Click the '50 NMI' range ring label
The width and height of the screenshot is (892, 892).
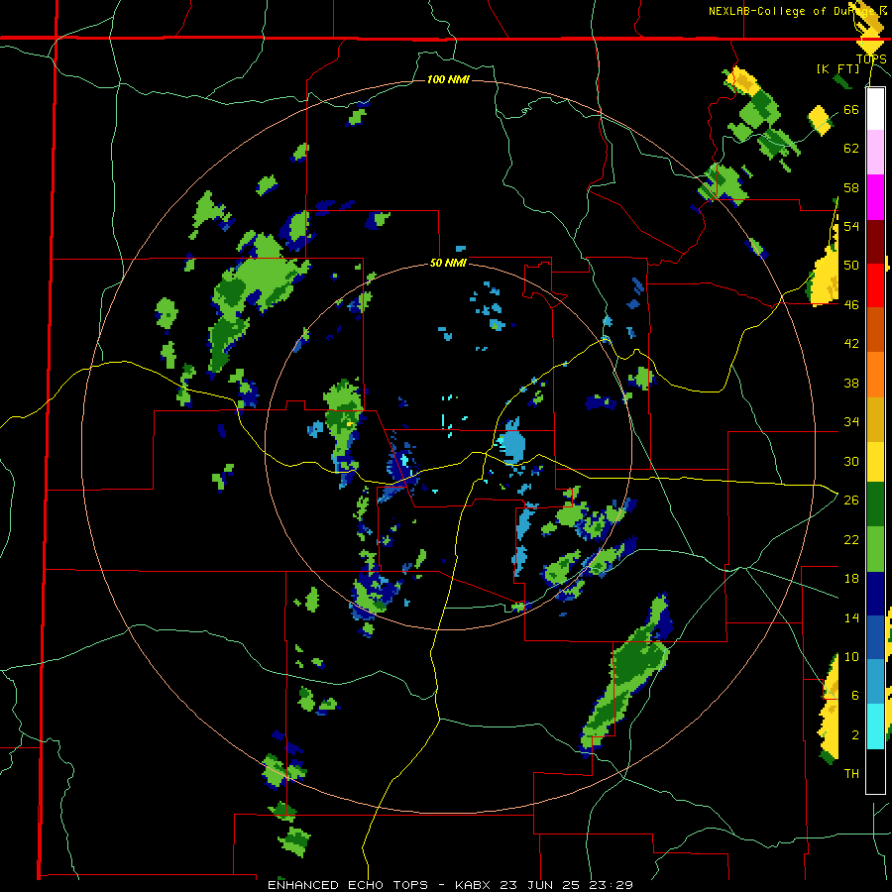[x=448, y=263]
